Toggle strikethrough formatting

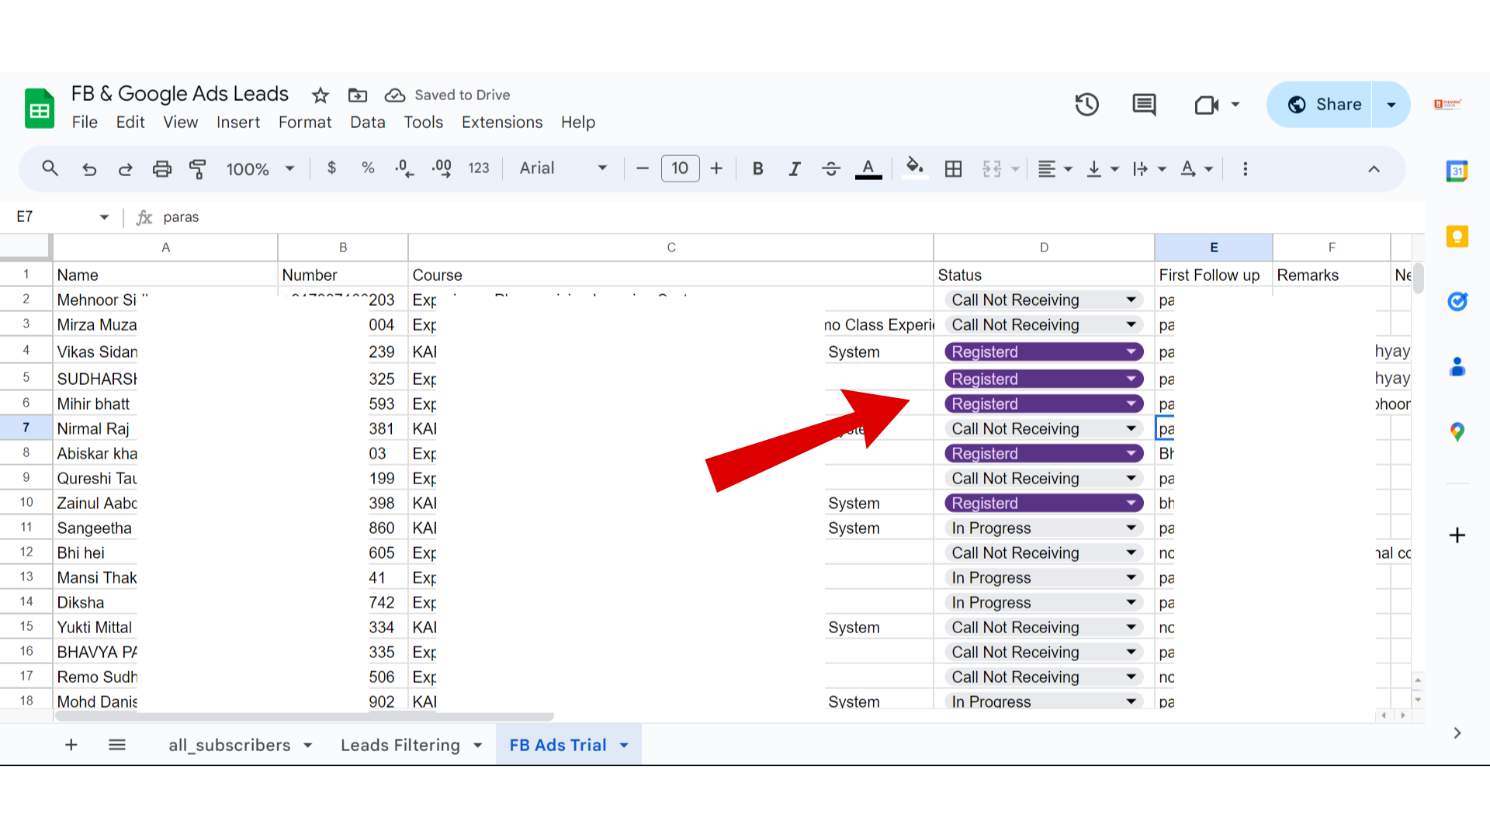pos(830,168)
